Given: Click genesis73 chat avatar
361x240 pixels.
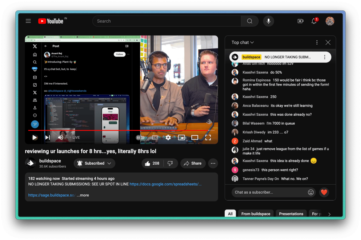Looking at the screenshot, I should [x=235, y=170].
